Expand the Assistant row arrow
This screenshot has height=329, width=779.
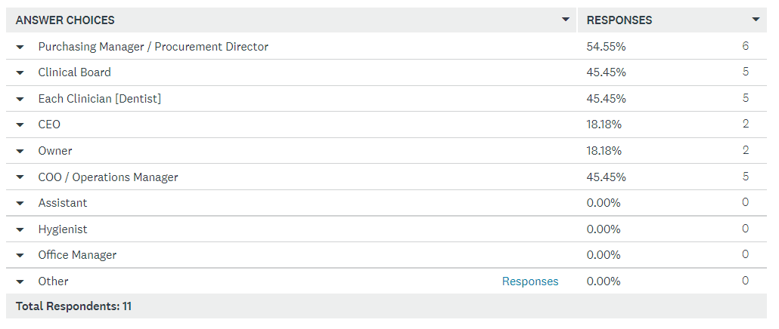20,203
